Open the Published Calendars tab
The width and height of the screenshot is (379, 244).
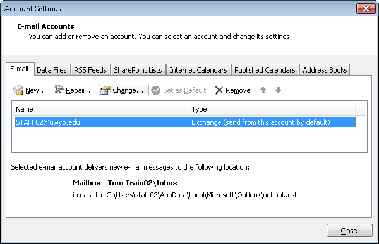pyautogui.click(x=265, y=70)
